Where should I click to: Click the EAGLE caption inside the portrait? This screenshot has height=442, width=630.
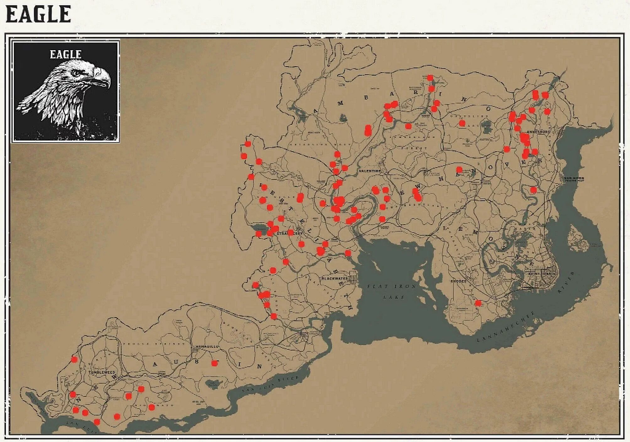(66, 55)
